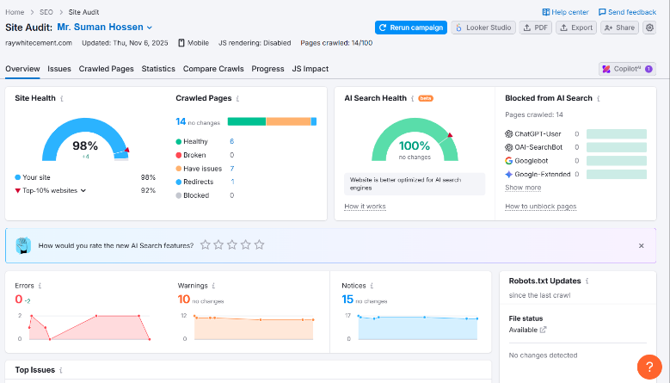Open the external link icon beside Available
The height and width of the screenshot is (383, 670).
(543, 330)
